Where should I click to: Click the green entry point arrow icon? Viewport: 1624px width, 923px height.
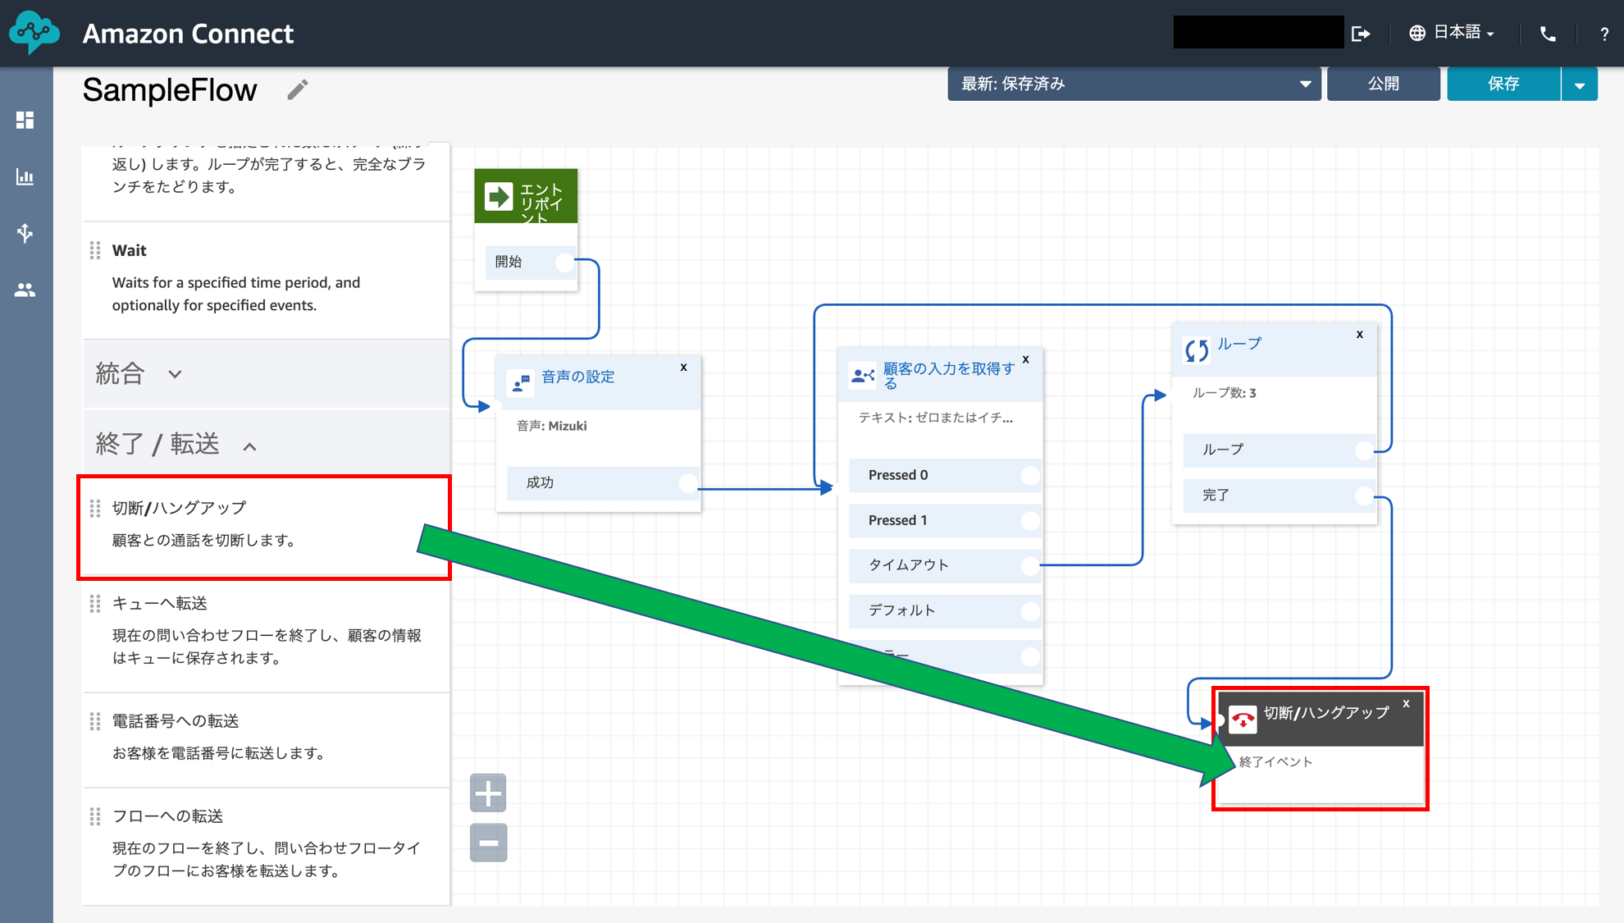click(x=499, y=197)
